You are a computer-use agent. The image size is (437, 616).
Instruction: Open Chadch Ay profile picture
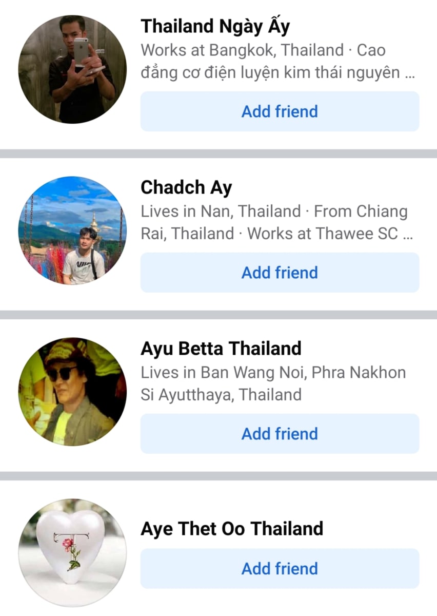[72, 230]
